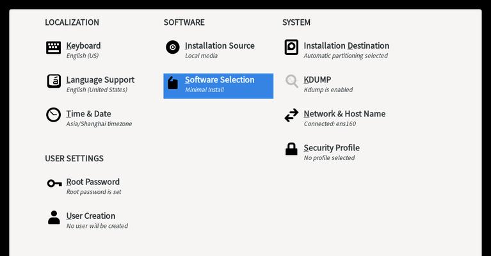Click the magnifier icon next to KDUMP

[x=291, y=81]
